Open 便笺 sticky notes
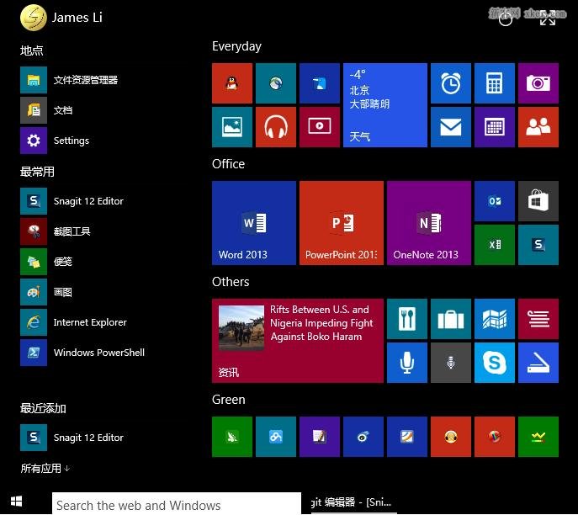This screenshot has width=578, height=515. pyautogui.click(x=47, y=262)
